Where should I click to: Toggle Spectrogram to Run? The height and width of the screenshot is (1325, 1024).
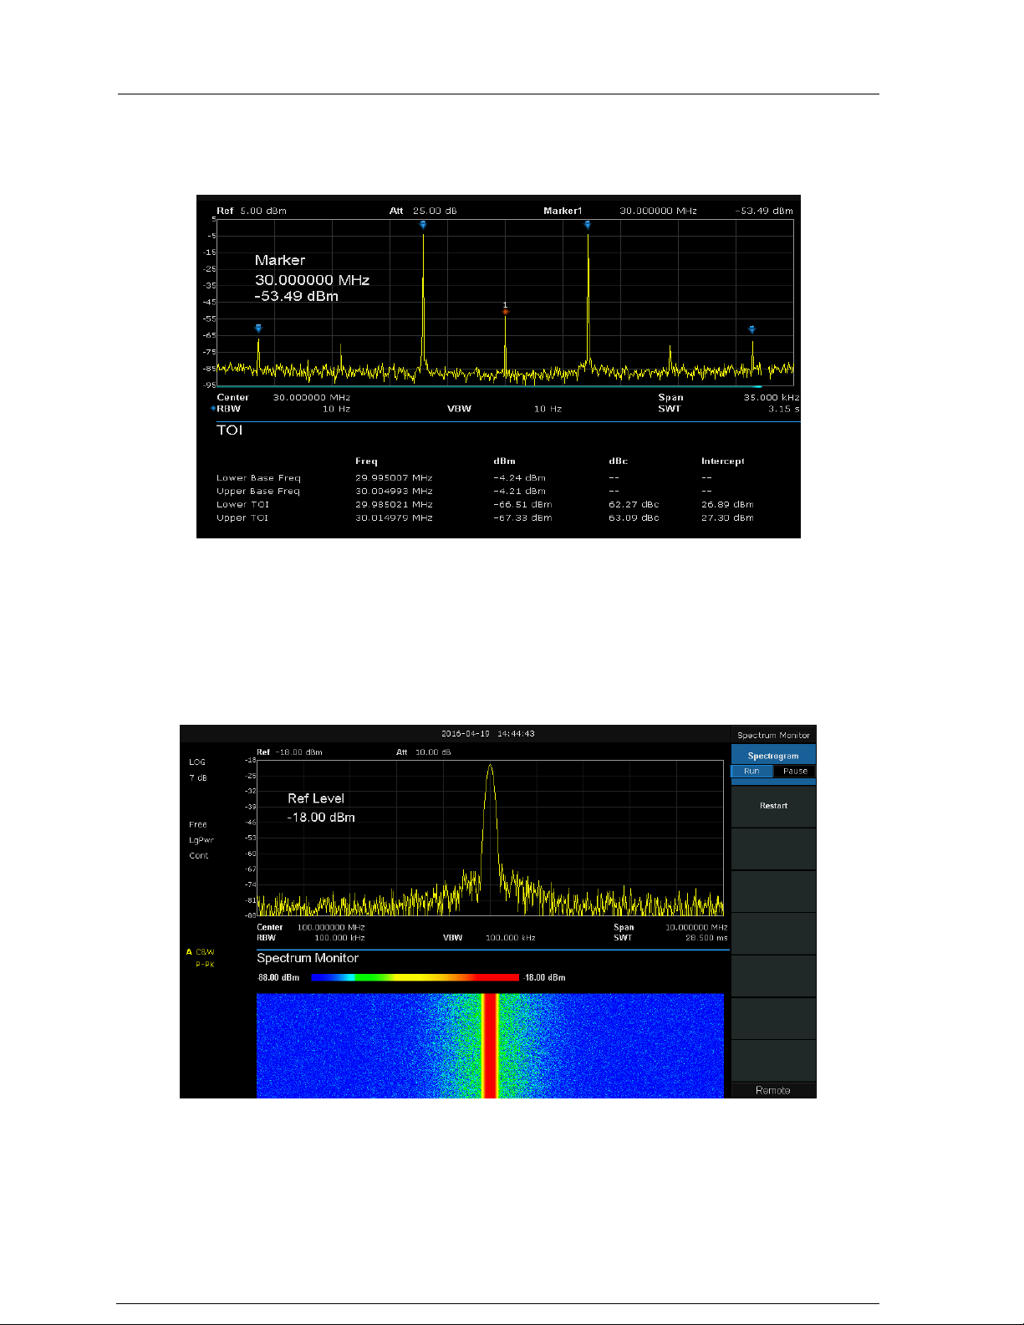pos(751,771)
